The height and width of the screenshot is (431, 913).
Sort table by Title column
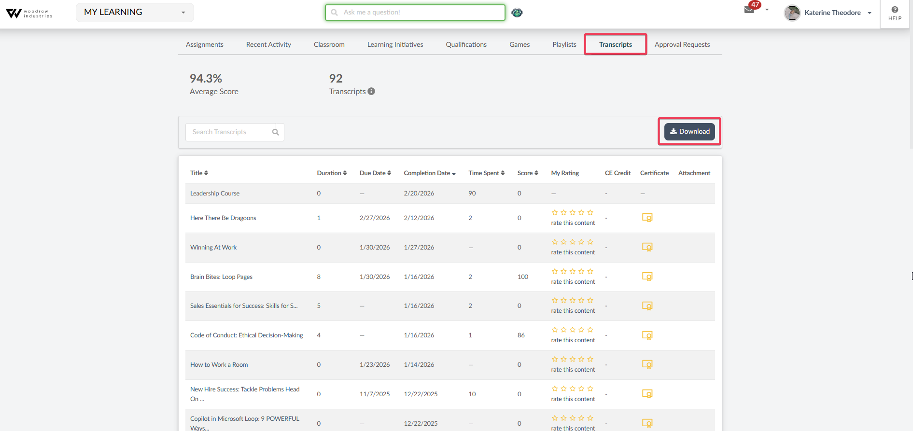coord(199,173)
